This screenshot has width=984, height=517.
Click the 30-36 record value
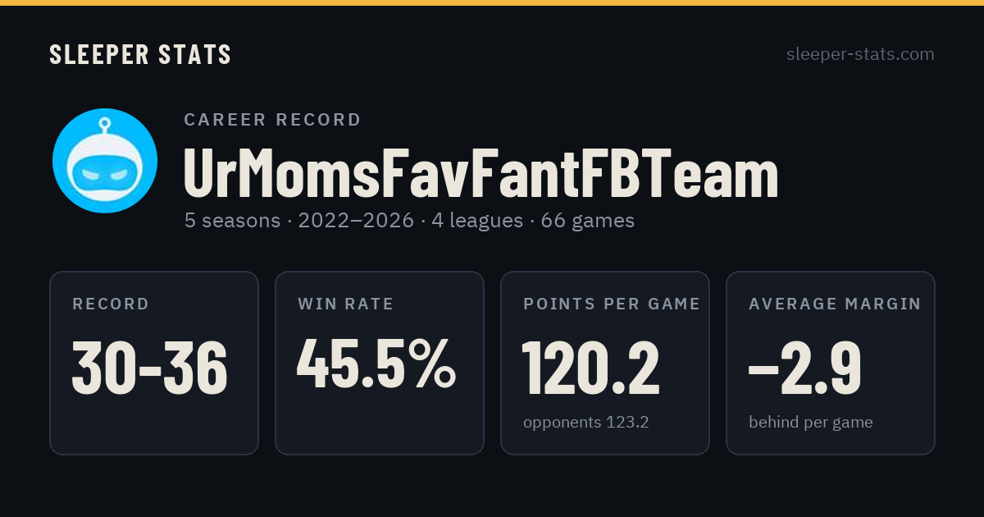pos(150,367)
